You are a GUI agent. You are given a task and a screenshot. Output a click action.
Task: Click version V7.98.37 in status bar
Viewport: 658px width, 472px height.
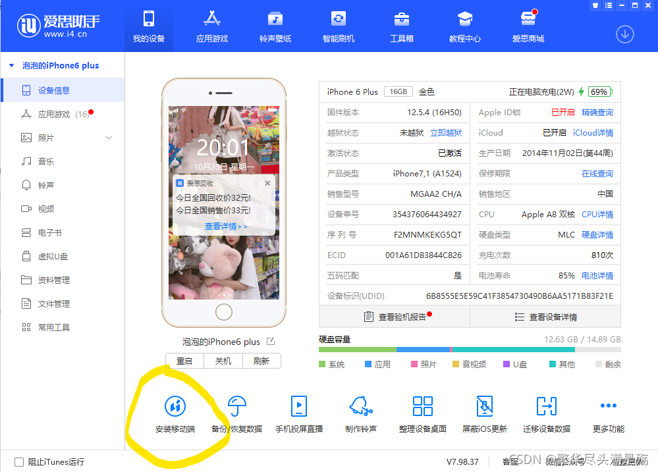tap(462, 462)
